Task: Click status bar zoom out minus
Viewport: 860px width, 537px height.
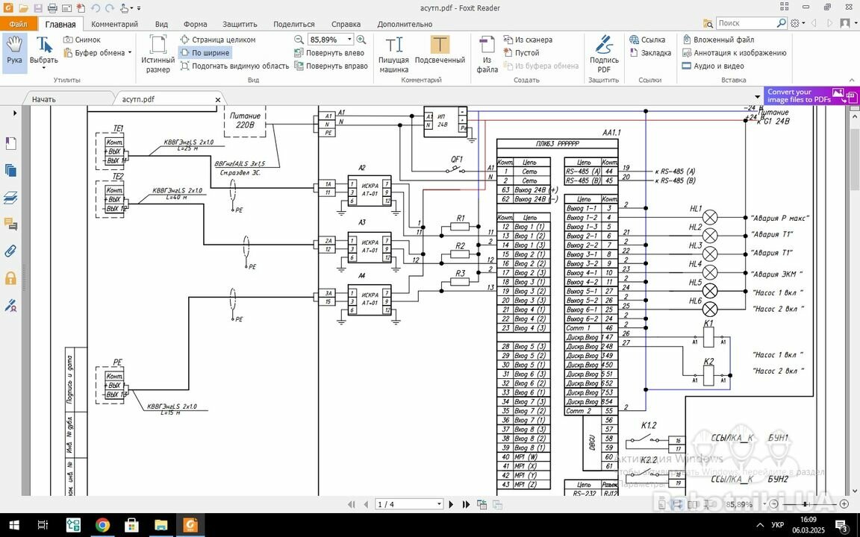Action: coord(774,504)
